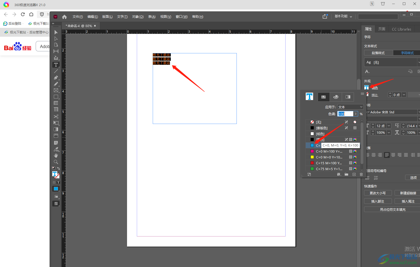Swap fill and stroke arrows icon
This screenshot has width=420, height=267.
pyautogui.click(x=58, y=168)
